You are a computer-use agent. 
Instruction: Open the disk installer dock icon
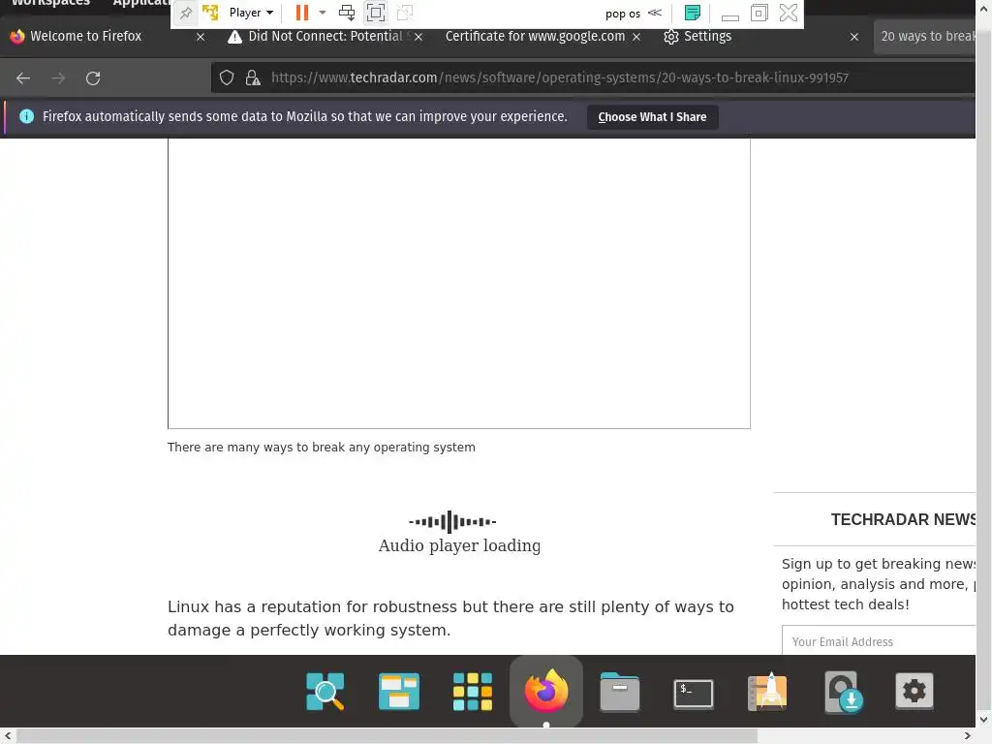coord(843,692)
